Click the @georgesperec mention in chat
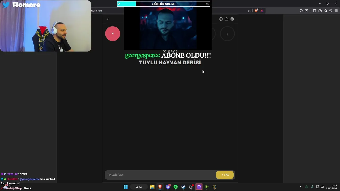The width and height of the screenshot is (340, 191). tap(29, 179)
